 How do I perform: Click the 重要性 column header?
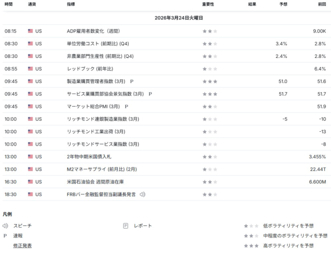point(208,4)
